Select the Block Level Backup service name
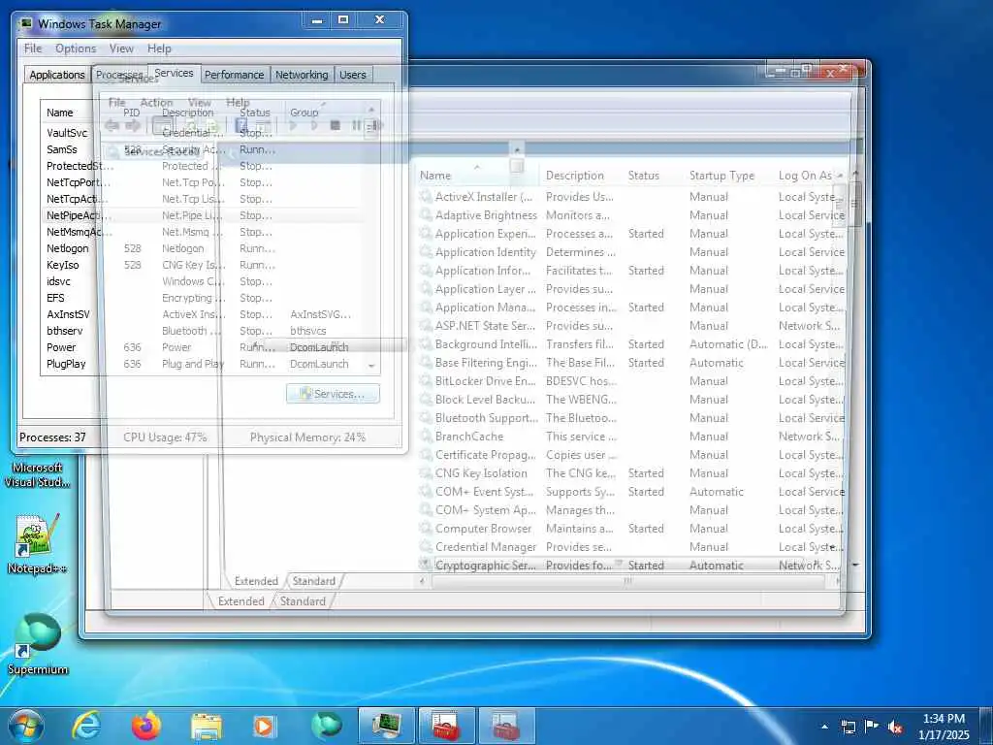This screenshot has width=993, height=745. click(x=485, y=400)
